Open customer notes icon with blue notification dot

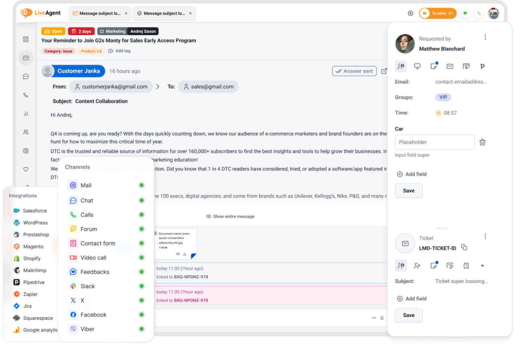(x=434, y=66)
